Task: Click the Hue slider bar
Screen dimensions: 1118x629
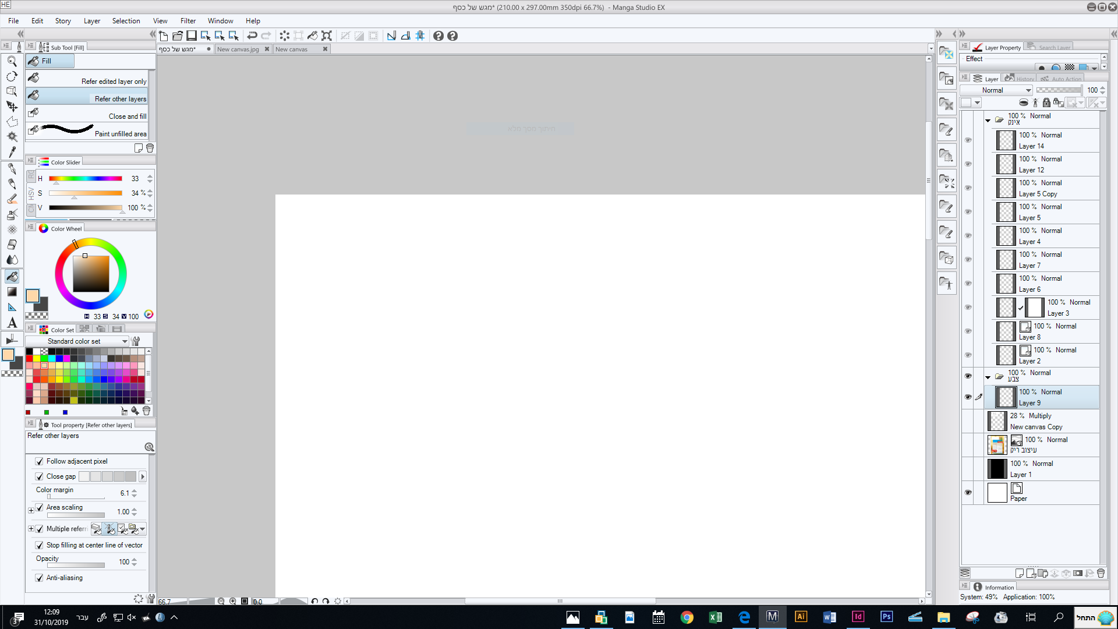Action: click(86, 179)
